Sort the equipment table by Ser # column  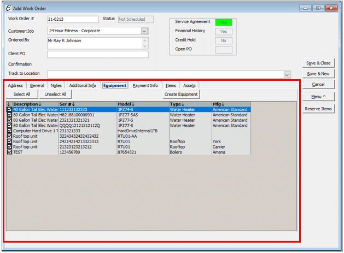click(x=88, y=104)
